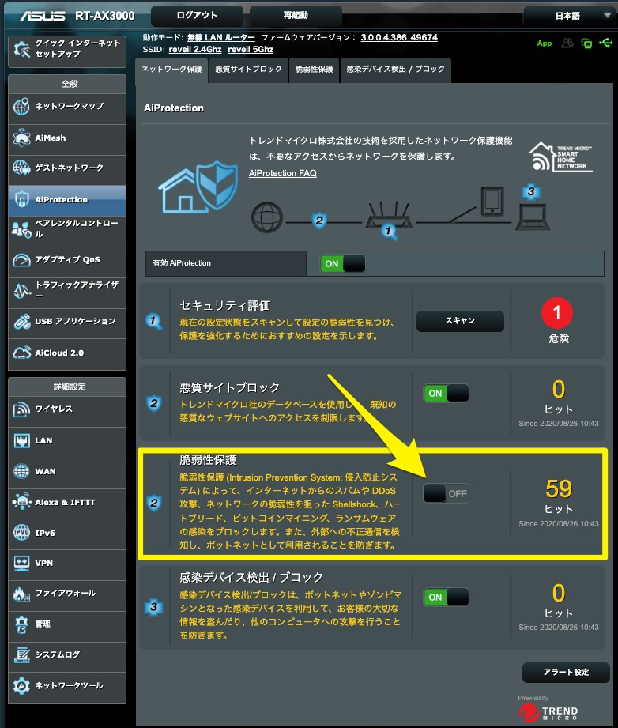Click the Network Map globe icon
618x728 pixels.
pyautogui.click(x=21, y=107)
